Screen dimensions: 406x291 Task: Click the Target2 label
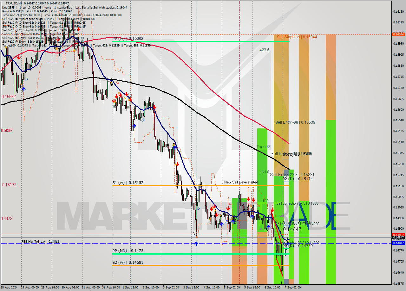pyautogui.click(x=263, y=147)
